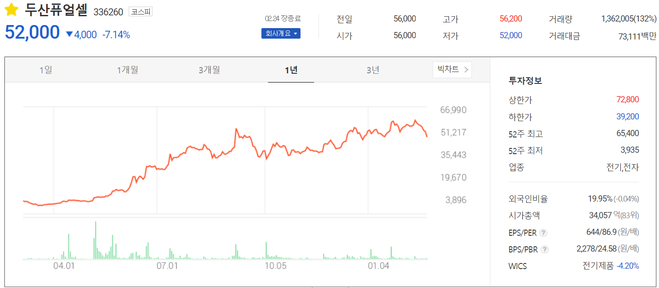The image size is (659, 288).
Task: Click the 66,990 price axis label
Action: [453, 110]
